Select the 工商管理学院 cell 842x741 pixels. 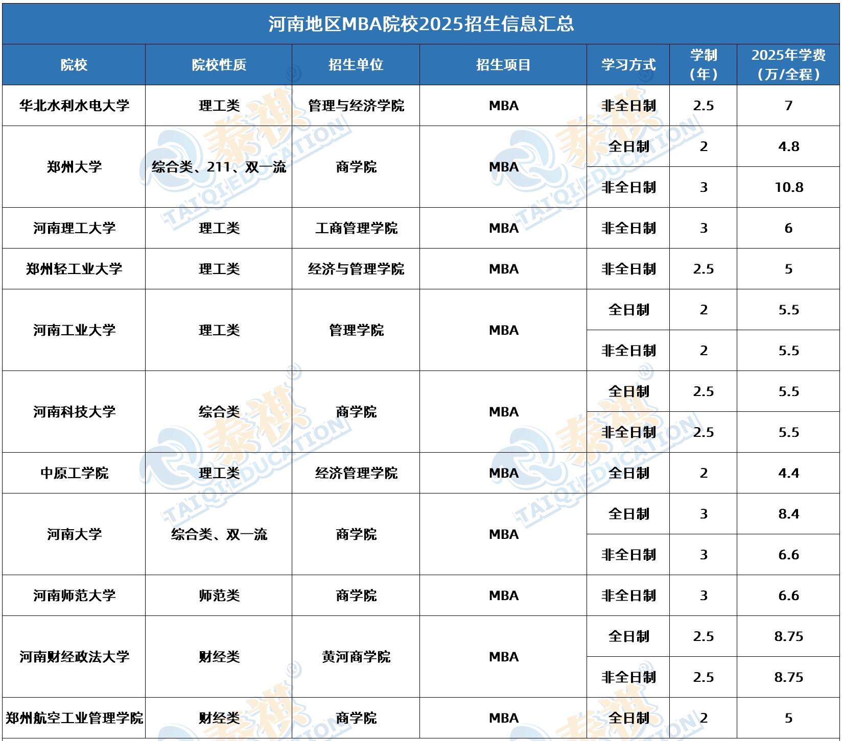click(356, 228)
